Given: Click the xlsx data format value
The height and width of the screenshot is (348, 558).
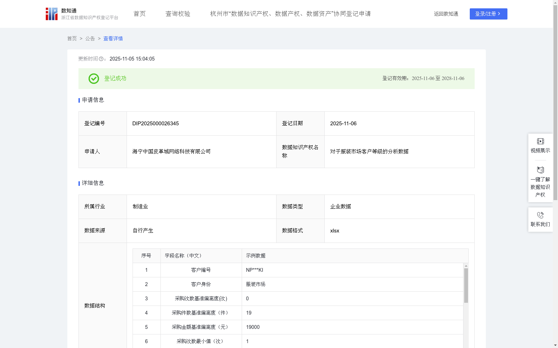Looking at the screenshot, I should pos(335,231).
